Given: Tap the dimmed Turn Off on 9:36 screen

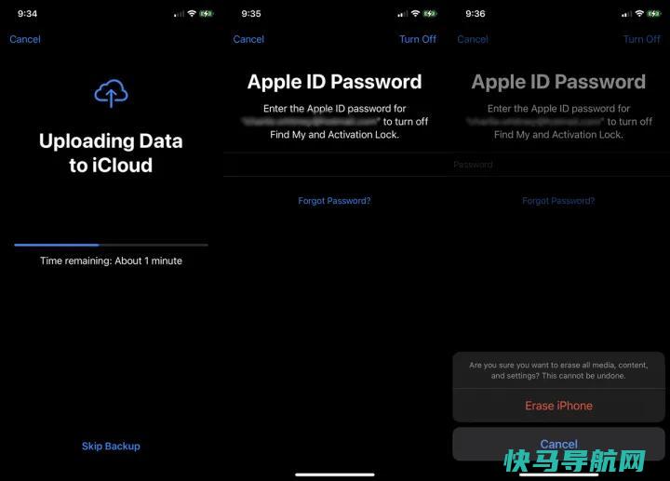Looking at the screenshot, I should point(642,39).
